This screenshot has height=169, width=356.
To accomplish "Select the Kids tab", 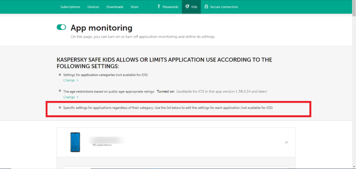I will coord(191,7).
